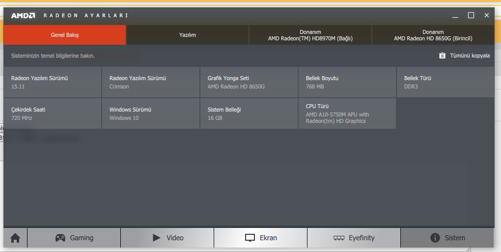501x252 pixels.
Task: Select the Grafik Yonga Seti tile
Action: 249,82
